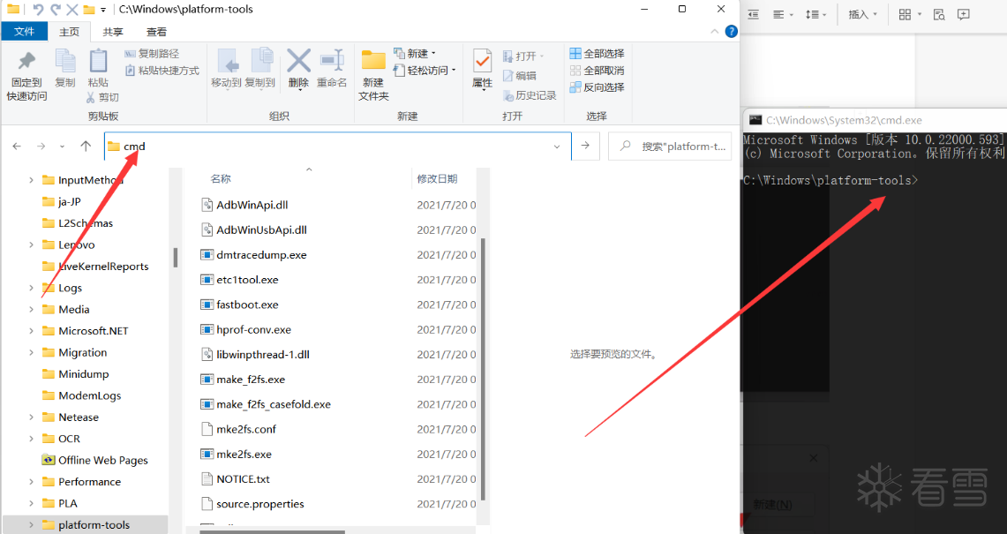
Task: Click the undo icon in title bar
Action: pos(38,9)
